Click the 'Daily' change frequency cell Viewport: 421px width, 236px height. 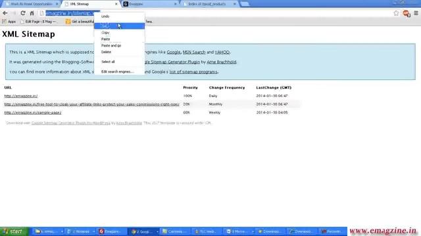pyautogui.click(x=213, y=96)
